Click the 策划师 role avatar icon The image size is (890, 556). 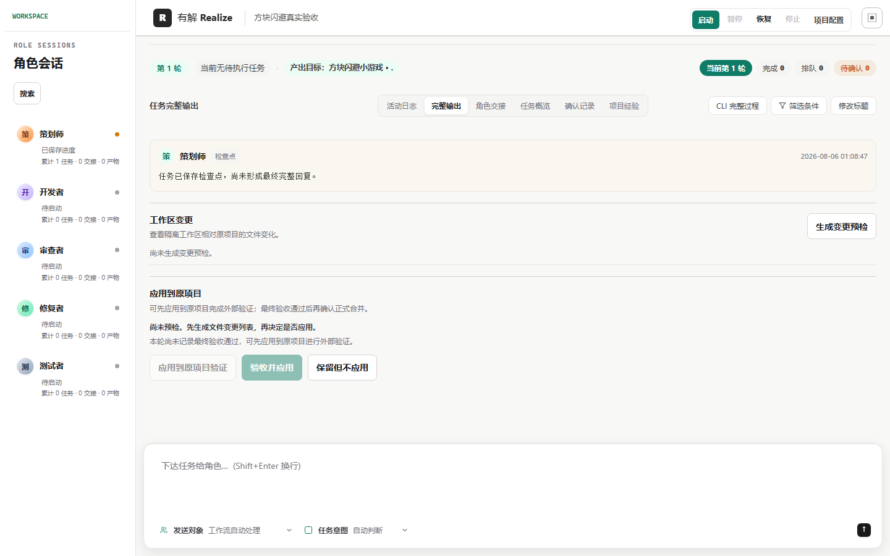point(25,134)
